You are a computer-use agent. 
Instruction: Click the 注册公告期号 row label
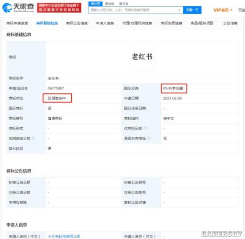135,192
